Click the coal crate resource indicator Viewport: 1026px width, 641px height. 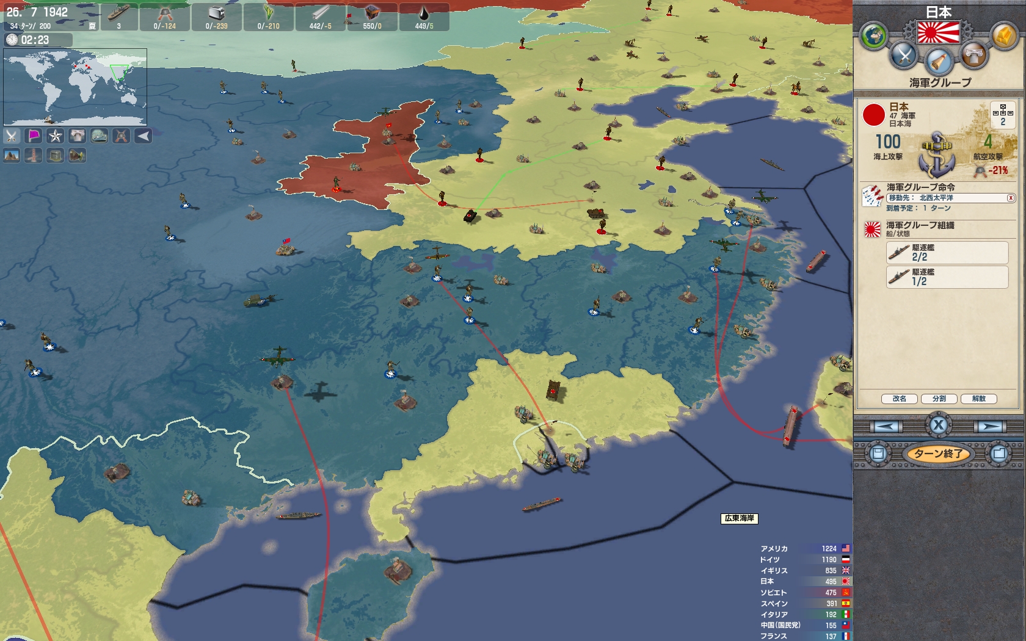point(373,17)
